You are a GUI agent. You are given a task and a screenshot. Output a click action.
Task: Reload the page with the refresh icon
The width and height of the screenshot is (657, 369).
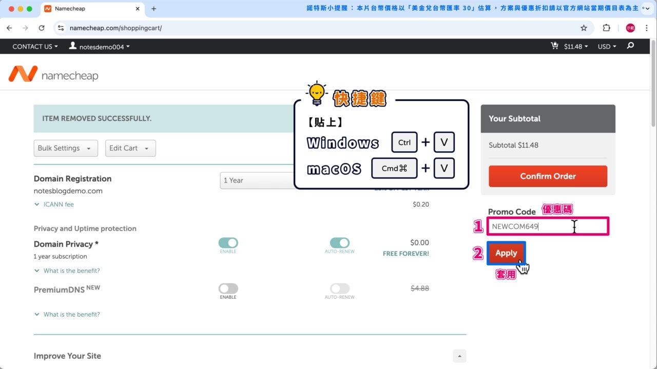tap(42, 28)
